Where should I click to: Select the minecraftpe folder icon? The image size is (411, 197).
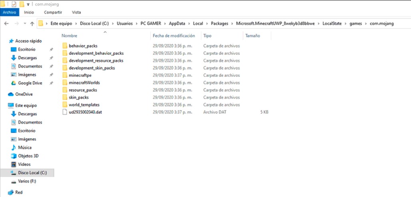click(65, 75)
